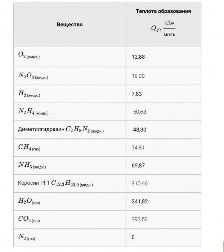Click the N2 (газ) formula cell

coord(70,237)
